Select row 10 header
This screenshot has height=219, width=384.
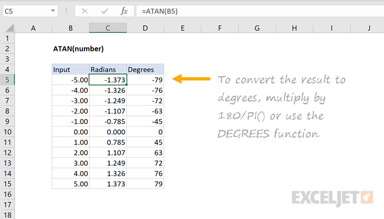tap(7, 132)
